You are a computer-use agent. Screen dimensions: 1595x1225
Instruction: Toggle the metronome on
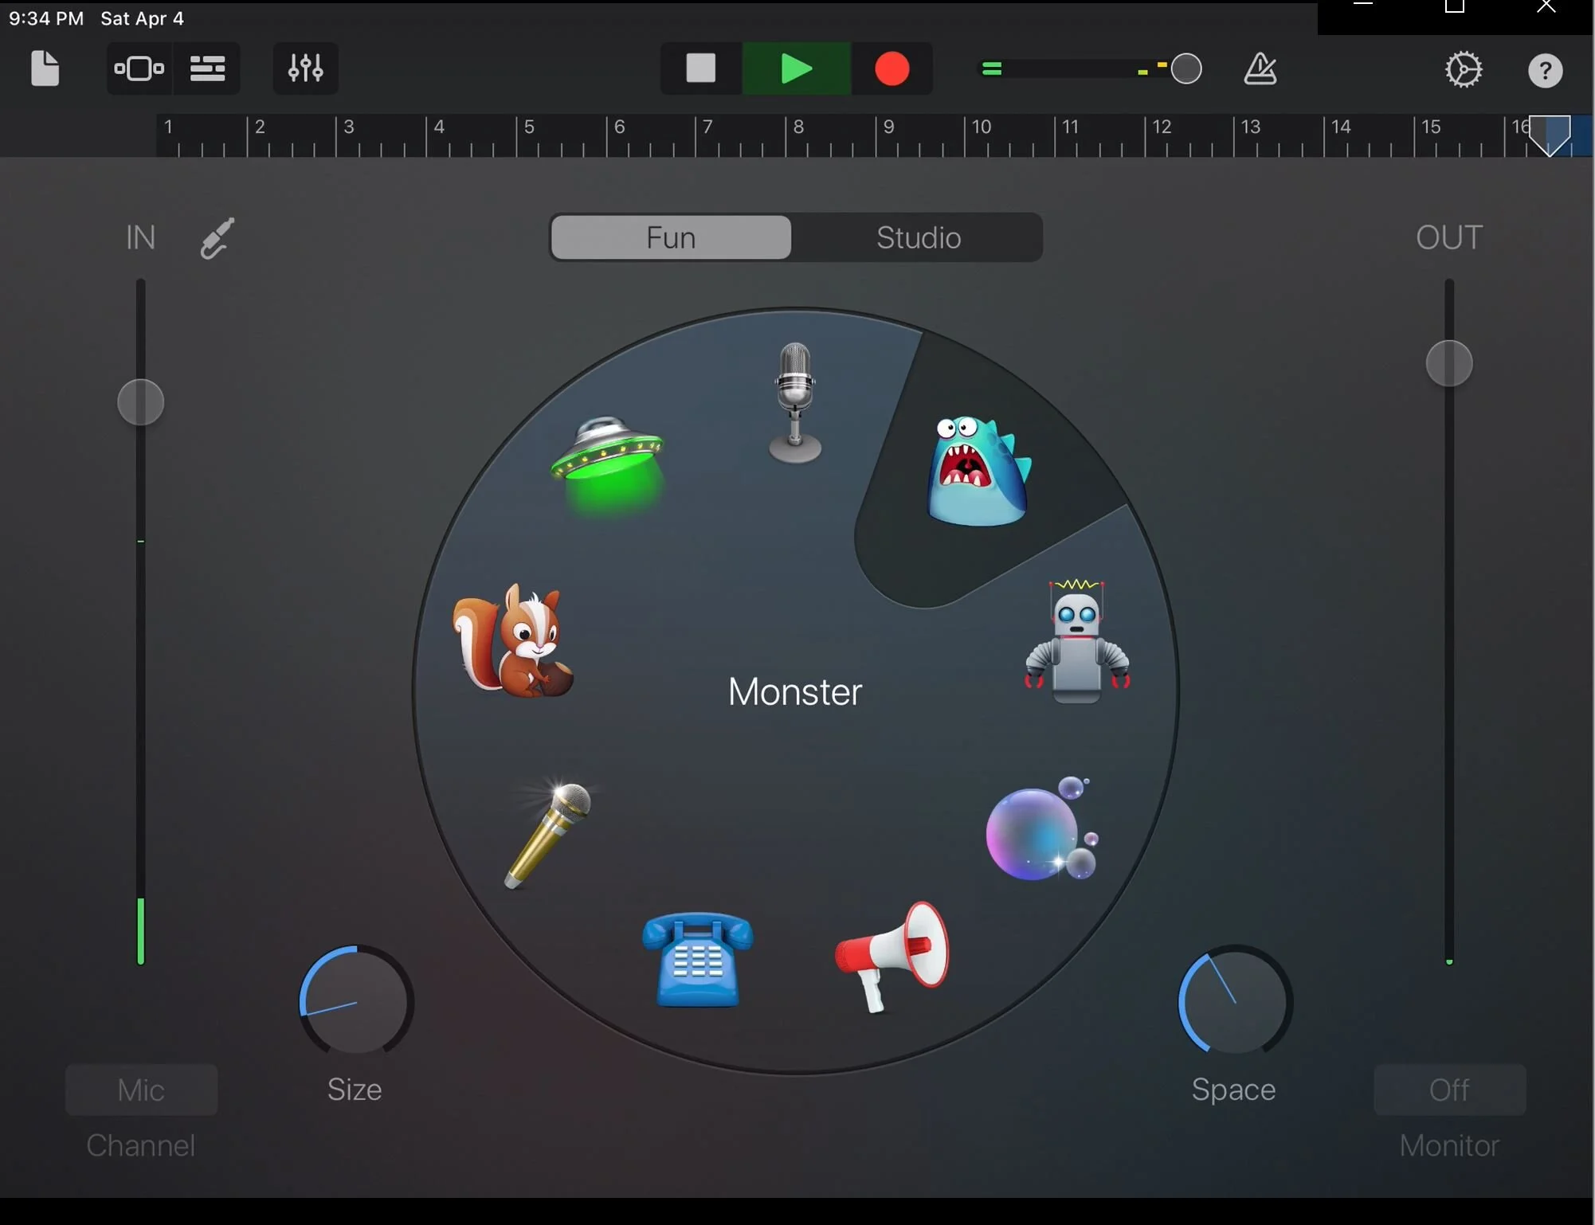pyautogui.click(x=1260, y=69)
